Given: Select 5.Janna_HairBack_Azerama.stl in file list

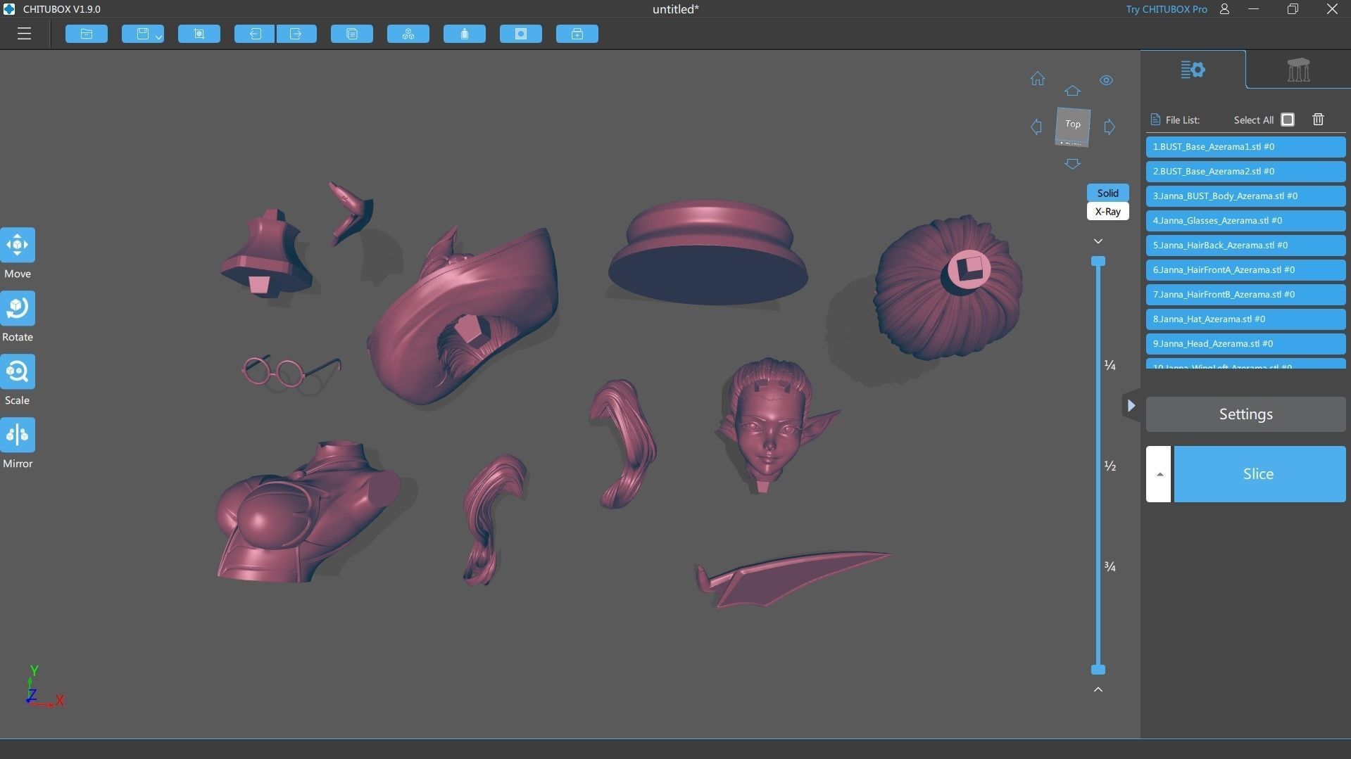Looking at the screenshot, I should [x=1245, y=245].
